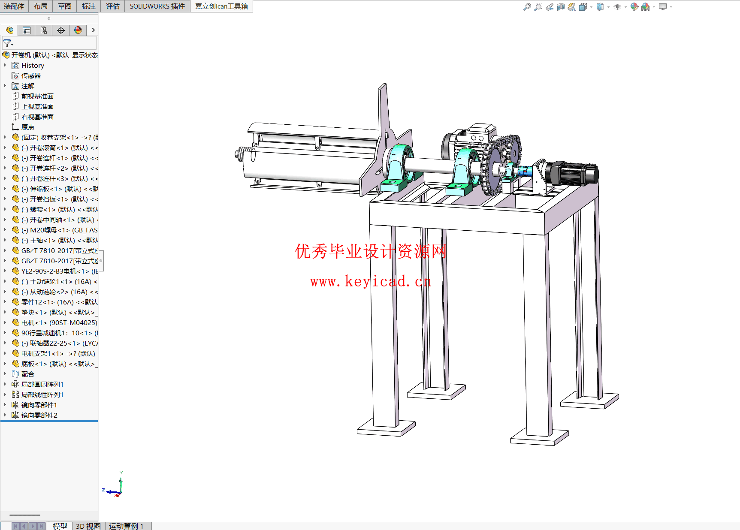
Task: Open the View Orientation dropdown arrow
Action: click(x=591, y=7)
